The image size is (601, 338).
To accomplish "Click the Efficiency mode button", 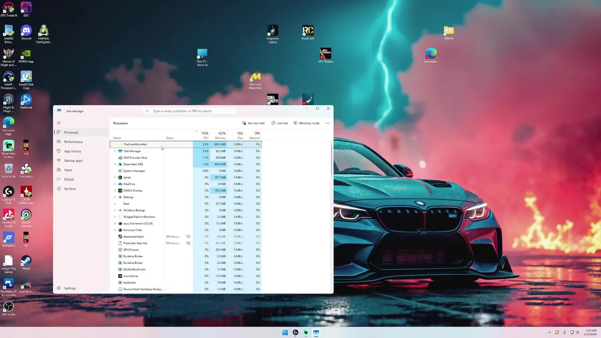I will [x=307, y=123].
